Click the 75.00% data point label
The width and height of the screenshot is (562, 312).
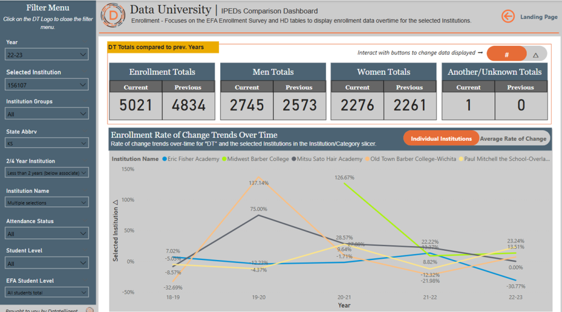(x=259, y=209)
